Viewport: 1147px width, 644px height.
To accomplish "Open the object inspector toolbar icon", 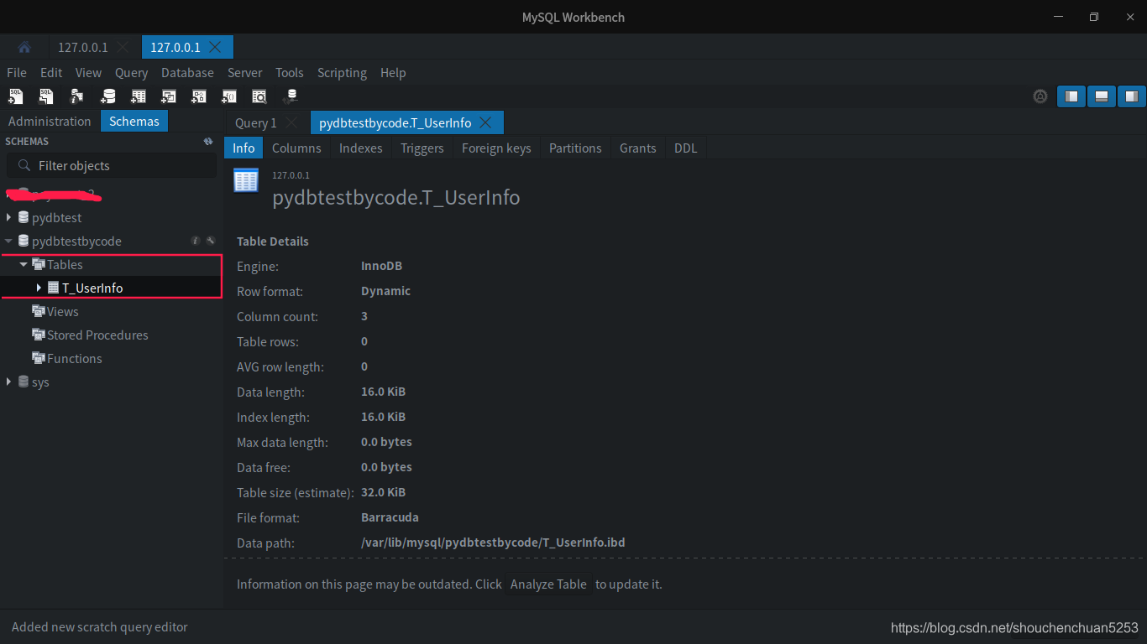I will (77, 96).
